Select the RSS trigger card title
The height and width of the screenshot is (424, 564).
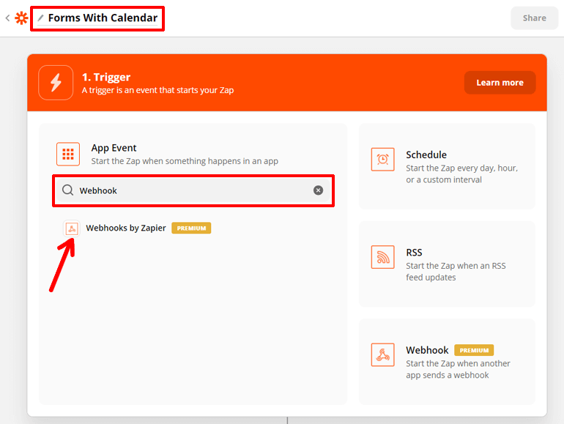click(414, 253)
